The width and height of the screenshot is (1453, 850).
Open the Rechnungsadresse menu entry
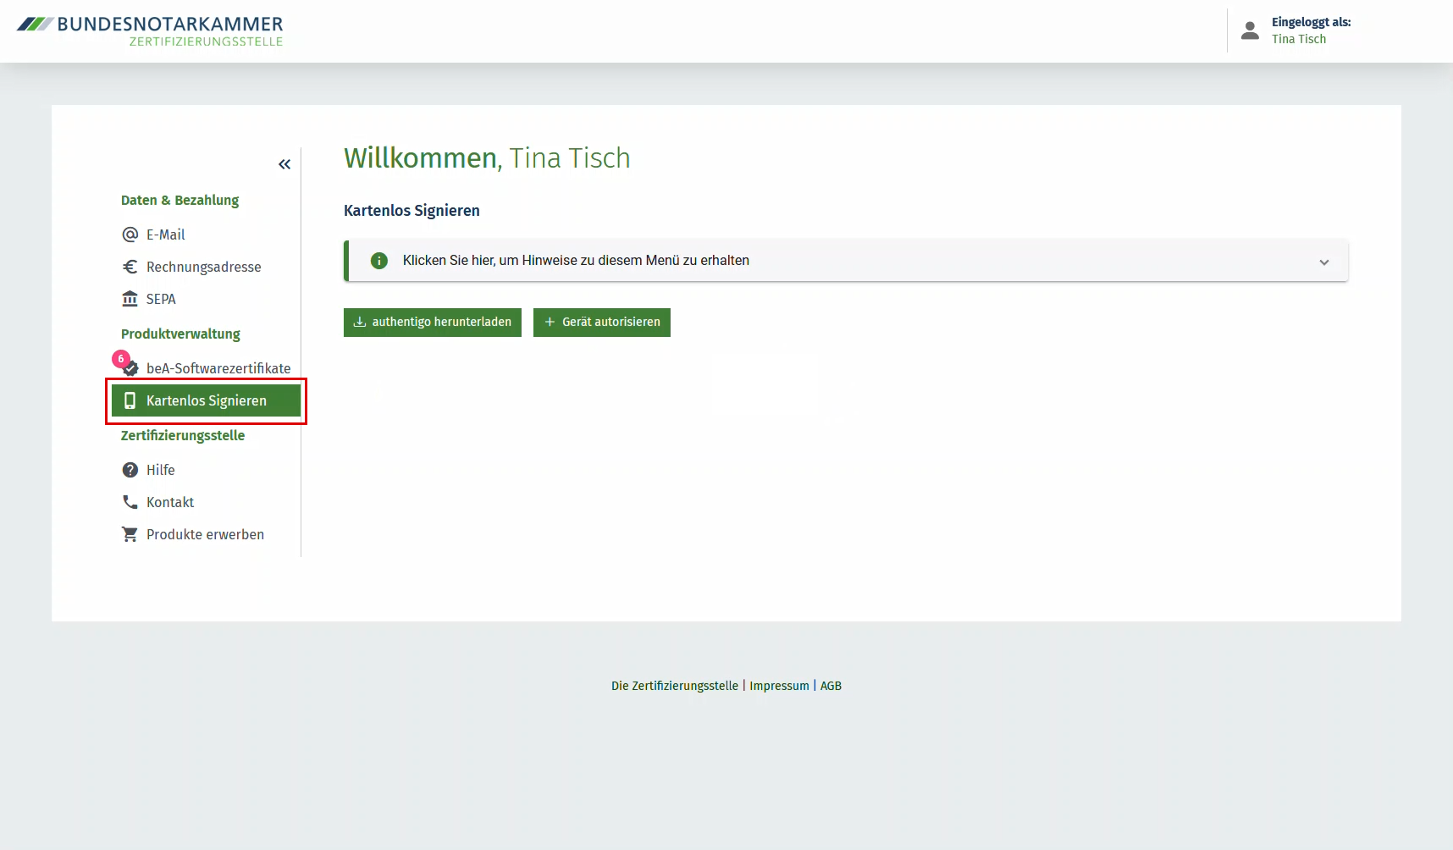pos(203,267)
